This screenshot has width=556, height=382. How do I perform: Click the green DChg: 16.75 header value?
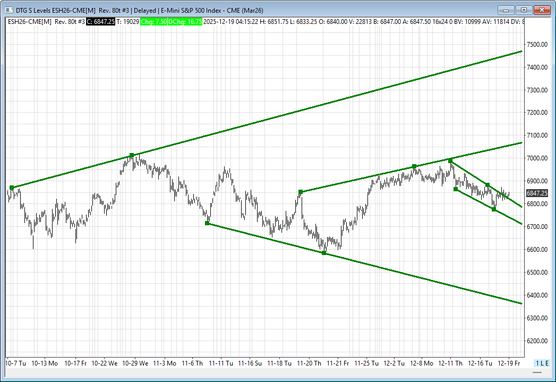tap(185, 22)
